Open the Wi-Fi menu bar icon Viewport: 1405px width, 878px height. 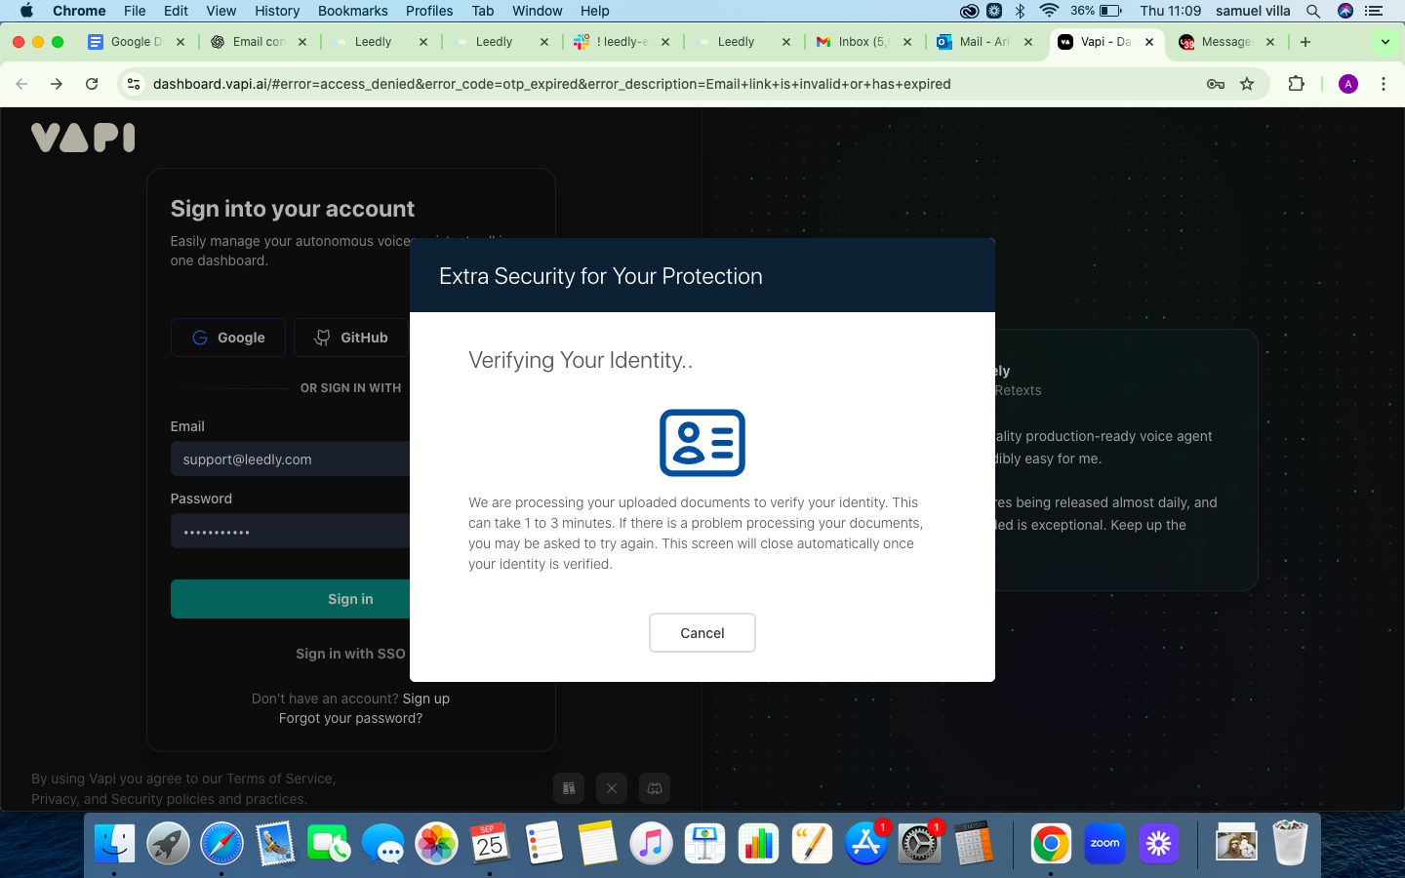click(1050, 11)
